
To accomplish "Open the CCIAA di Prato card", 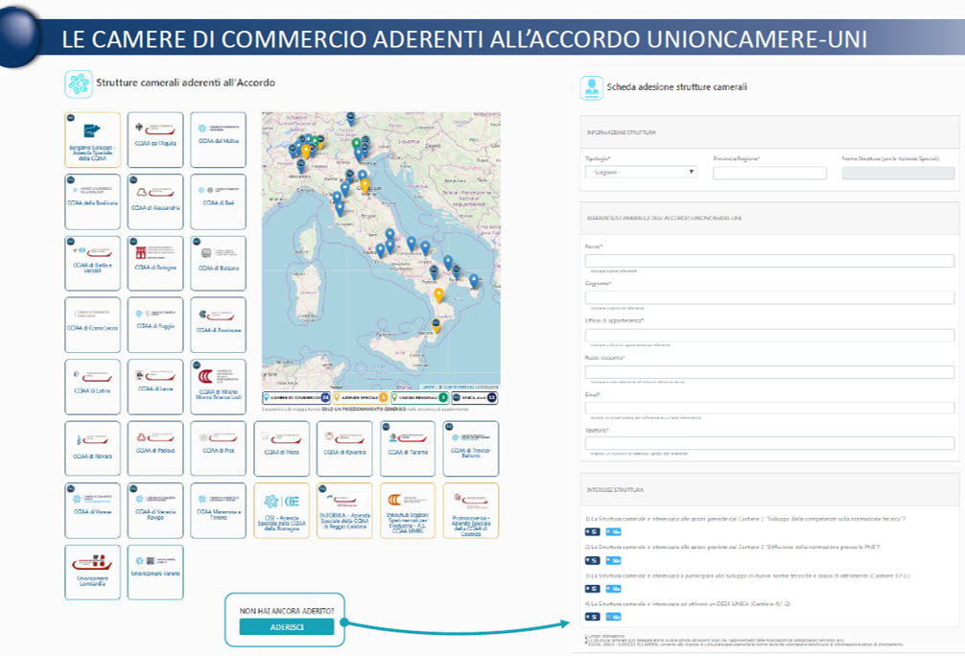I will coord(281,449).
